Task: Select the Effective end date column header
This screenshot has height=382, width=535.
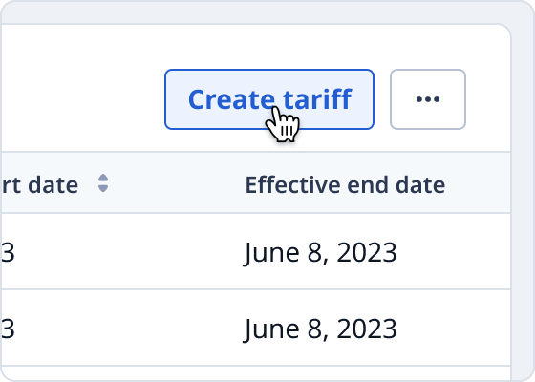Action: coord(345,184)
